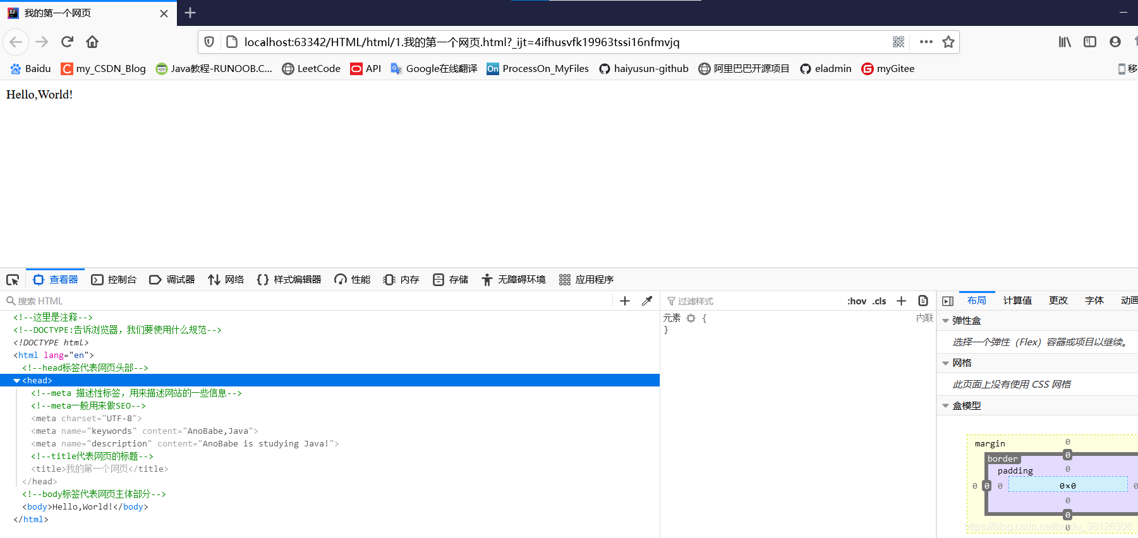The height and width of the screenshot is (538, 1138).
Task: Pick a color with the eyedropper
Action: tap(647, 301)
